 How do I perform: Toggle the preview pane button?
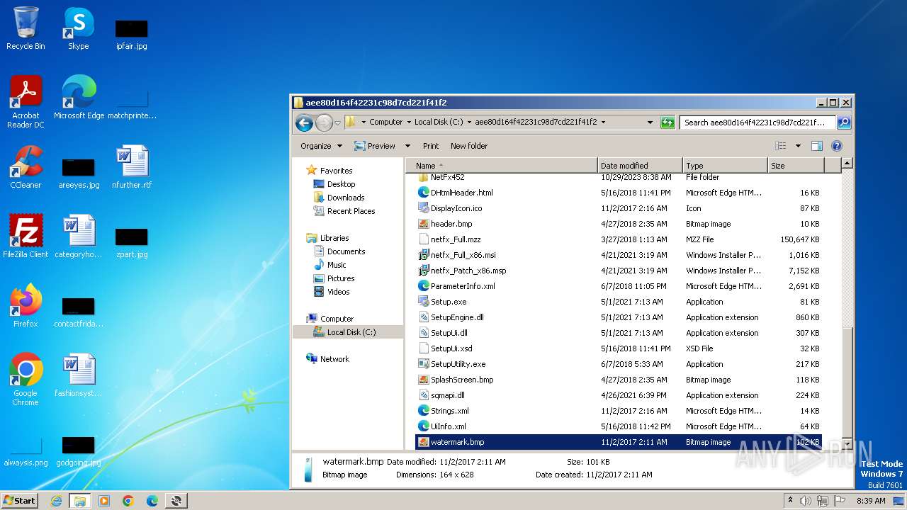[x=816, y=146]
